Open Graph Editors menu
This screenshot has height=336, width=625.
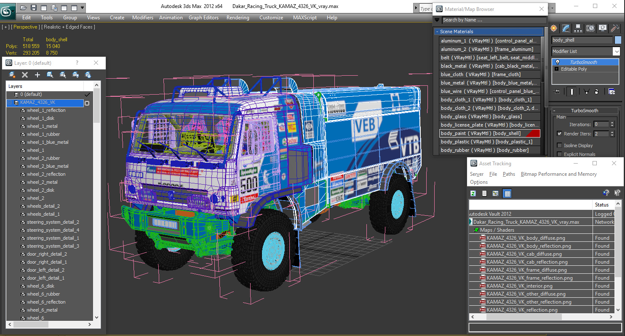click(x=203, y=18)
